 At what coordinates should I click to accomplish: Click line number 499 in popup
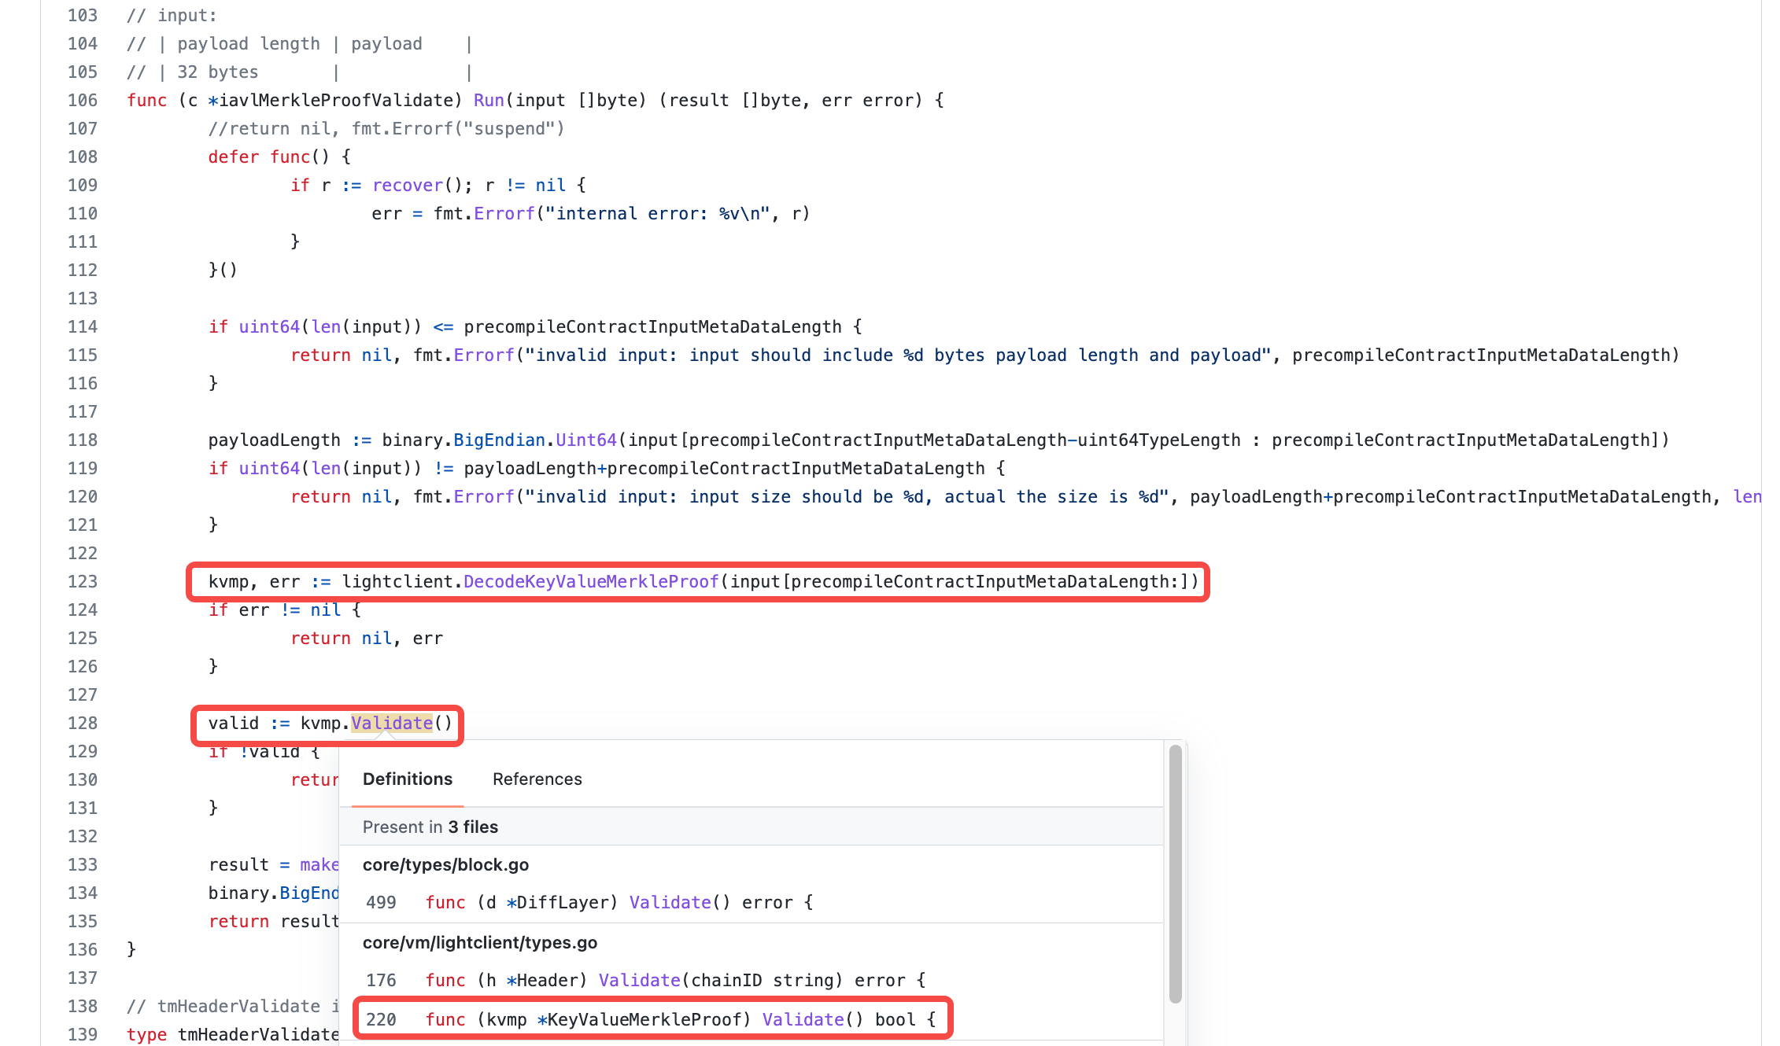381,902
